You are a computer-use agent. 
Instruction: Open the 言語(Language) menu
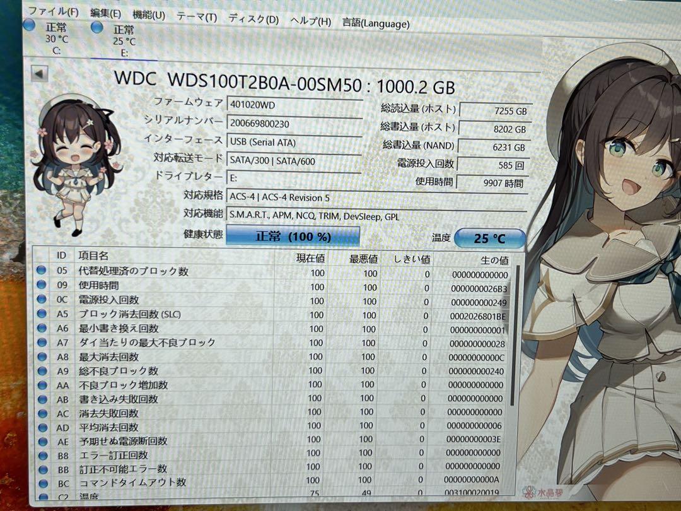376,23
